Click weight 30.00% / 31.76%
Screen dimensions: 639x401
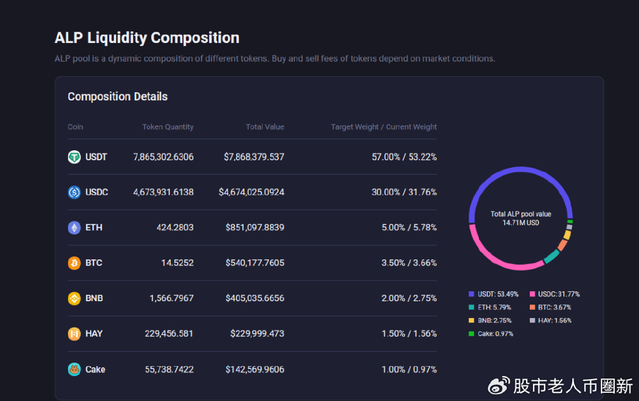(x=404, y=192)
